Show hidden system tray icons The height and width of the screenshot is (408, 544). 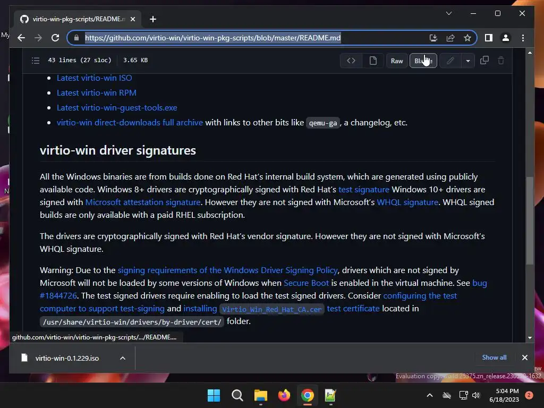(x=429, y=395)
